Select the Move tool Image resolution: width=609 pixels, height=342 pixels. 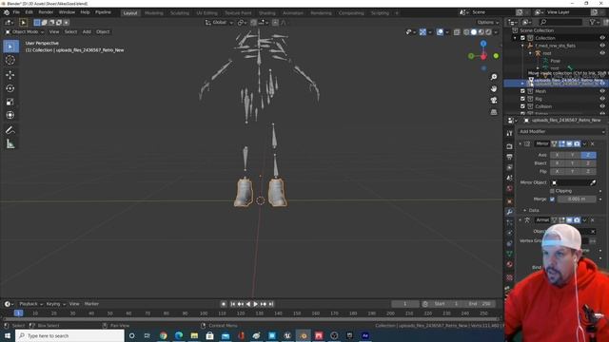10,74
